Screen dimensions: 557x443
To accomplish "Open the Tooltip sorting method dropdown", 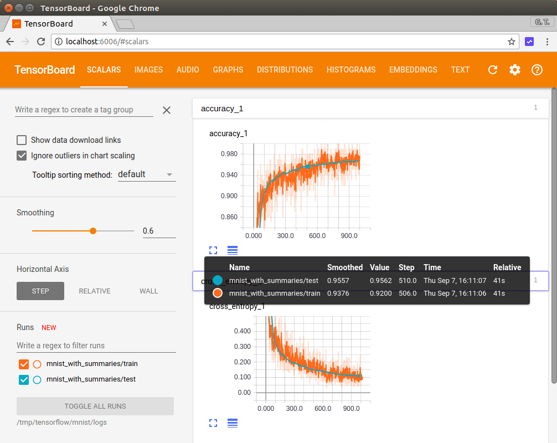I will pyautogui.click(x=147, y=174).
